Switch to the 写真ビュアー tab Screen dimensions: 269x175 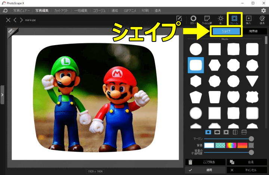[x=21, y=10]
